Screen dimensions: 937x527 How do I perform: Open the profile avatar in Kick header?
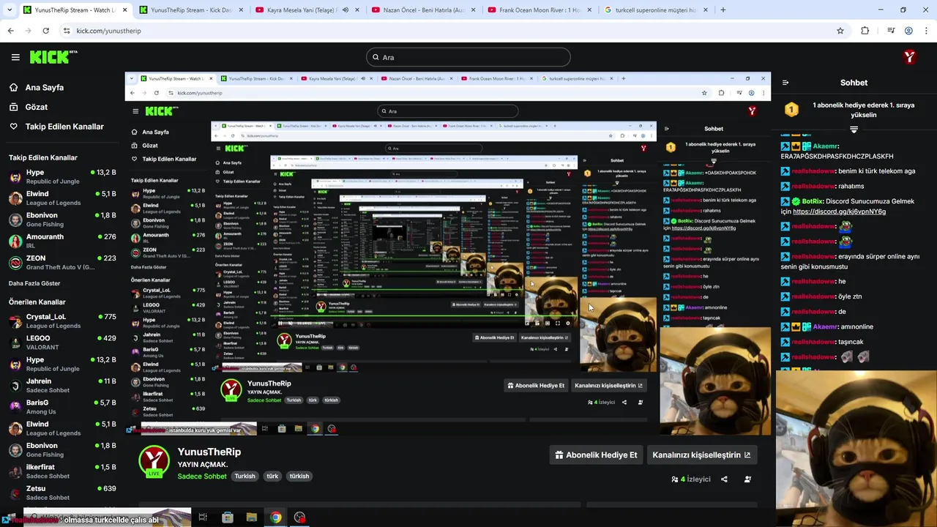[909, 57]
